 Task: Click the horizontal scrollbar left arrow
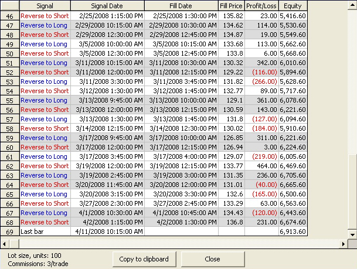tap(4, 244)
